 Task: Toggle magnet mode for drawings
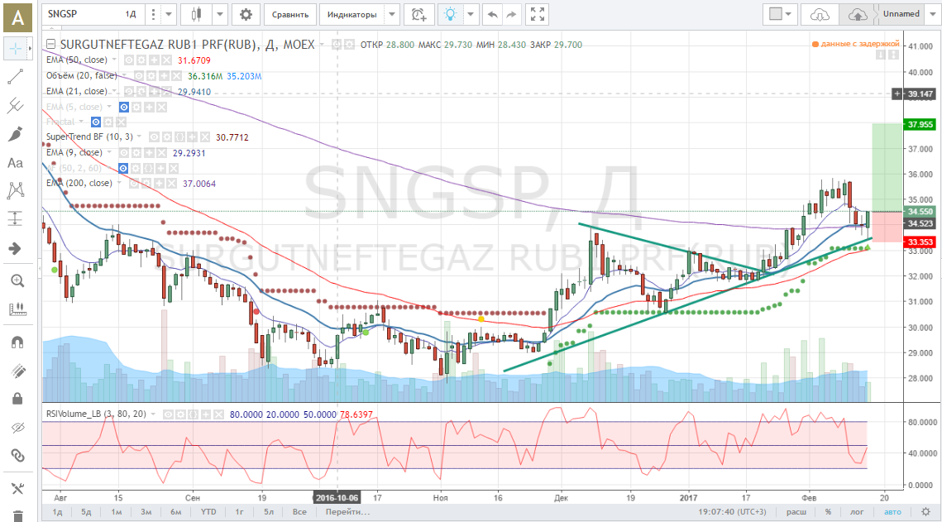[17, 342]
